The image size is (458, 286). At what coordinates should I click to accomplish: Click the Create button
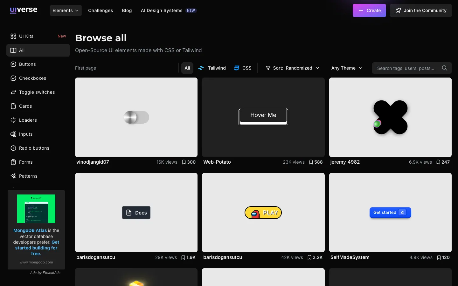(369, 10)
